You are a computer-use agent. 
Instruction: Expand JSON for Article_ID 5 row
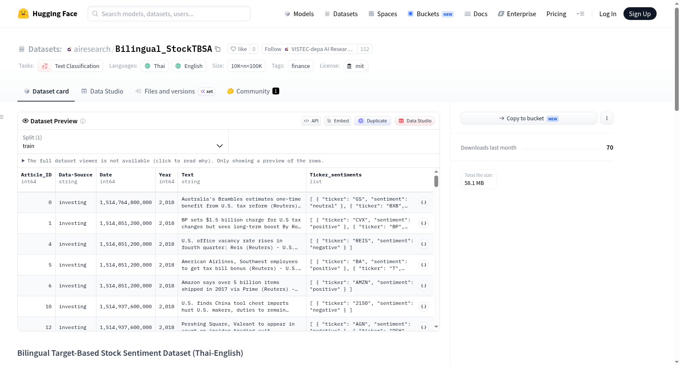tap(424, 265)
